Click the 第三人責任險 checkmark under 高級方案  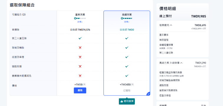click(x=127, y=38)
